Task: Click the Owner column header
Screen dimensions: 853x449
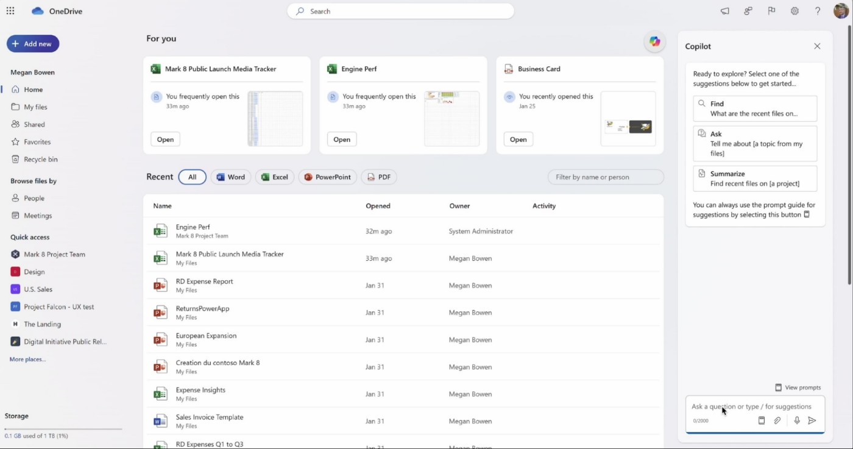Action: coord(459,206)
